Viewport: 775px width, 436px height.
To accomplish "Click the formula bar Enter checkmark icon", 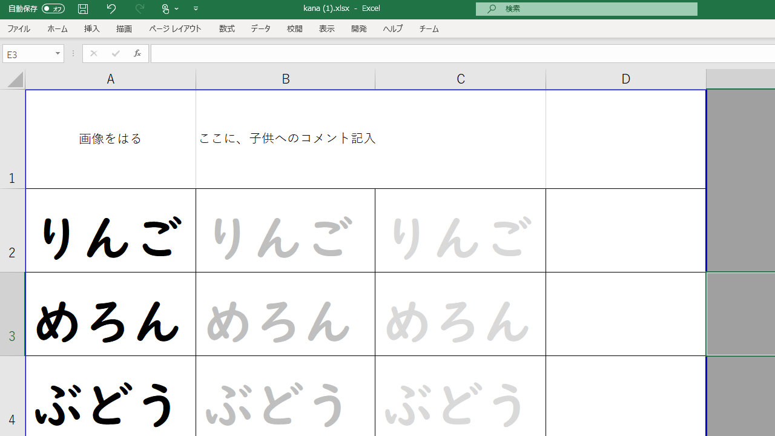I will [x=116, y=54].
